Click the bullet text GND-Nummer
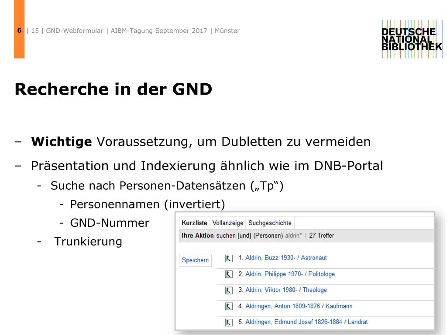The height and width of the screenshot is (335, 447). pyautogui.click(x=110, y=223)
